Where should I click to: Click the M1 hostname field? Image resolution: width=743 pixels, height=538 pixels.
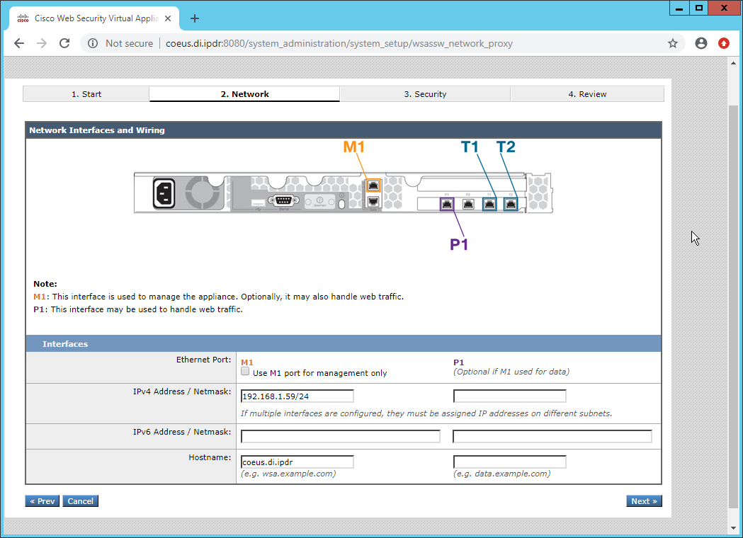coord(297,462)
